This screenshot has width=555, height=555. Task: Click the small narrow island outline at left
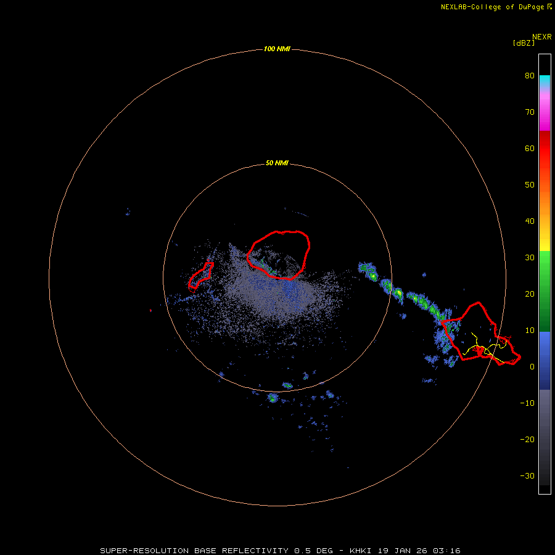(x=200, y=277)
